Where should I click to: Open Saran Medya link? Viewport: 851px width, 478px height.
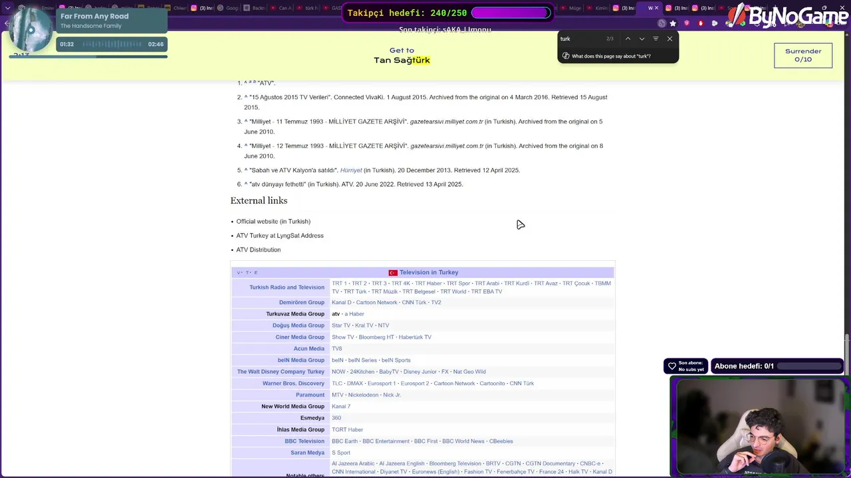point(307,453)
